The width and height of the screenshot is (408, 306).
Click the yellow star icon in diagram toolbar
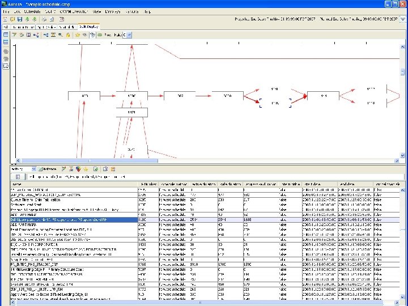click(x=77, y=35)
